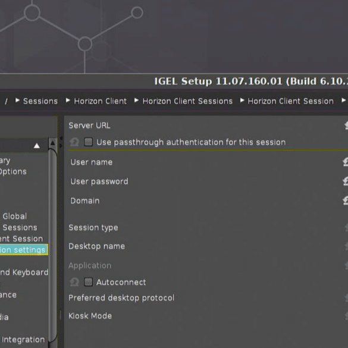Click the greyed Application label

click(90, 265)
